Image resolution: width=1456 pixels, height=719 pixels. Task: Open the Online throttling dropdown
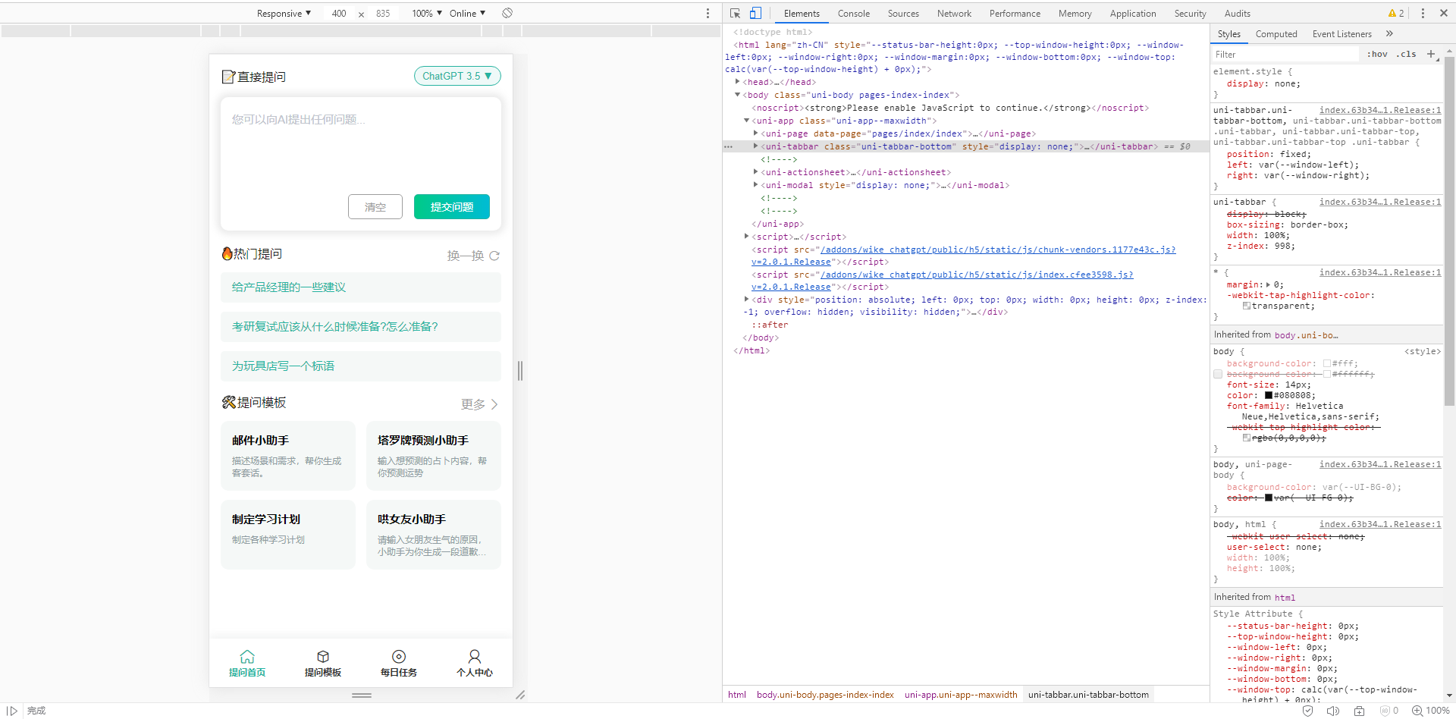coord(467,13)
